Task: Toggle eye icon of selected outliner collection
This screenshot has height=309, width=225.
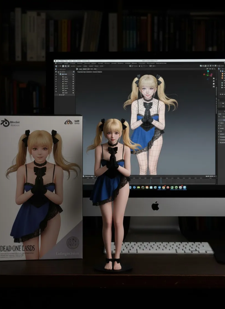Action: click(x=73, y=74)
